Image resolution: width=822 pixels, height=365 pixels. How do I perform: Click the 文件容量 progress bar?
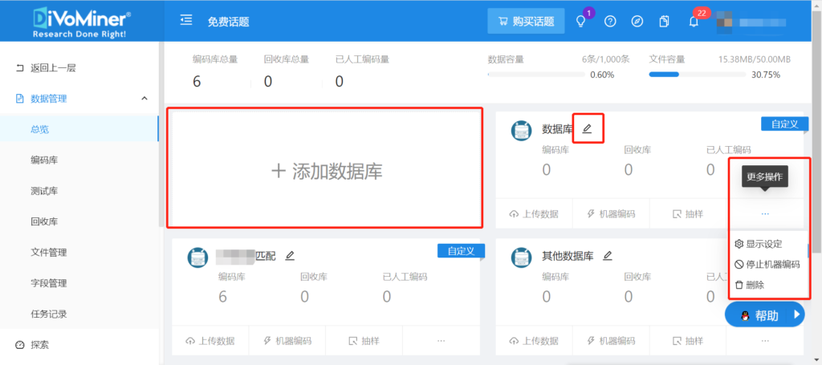tap(719, 75)
